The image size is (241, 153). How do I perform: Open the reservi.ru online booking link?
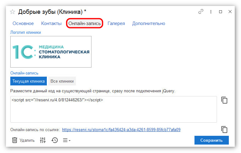[121, 130]
